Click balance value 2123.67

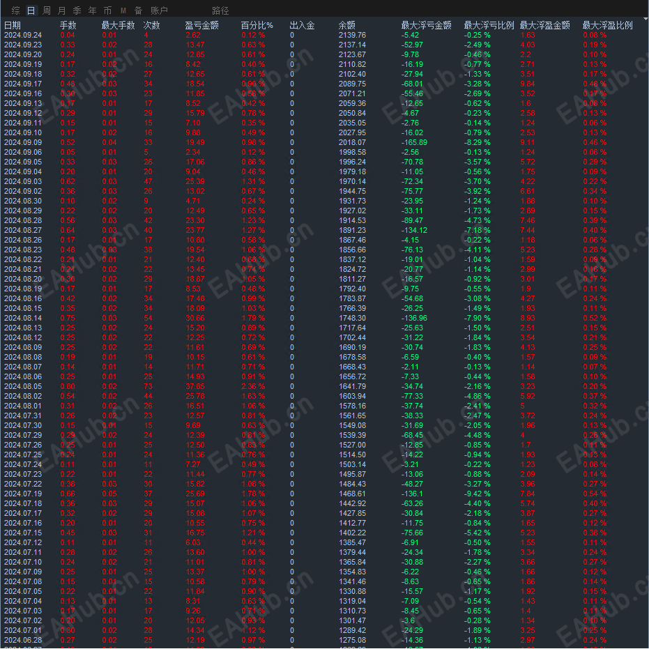[352, 54]
